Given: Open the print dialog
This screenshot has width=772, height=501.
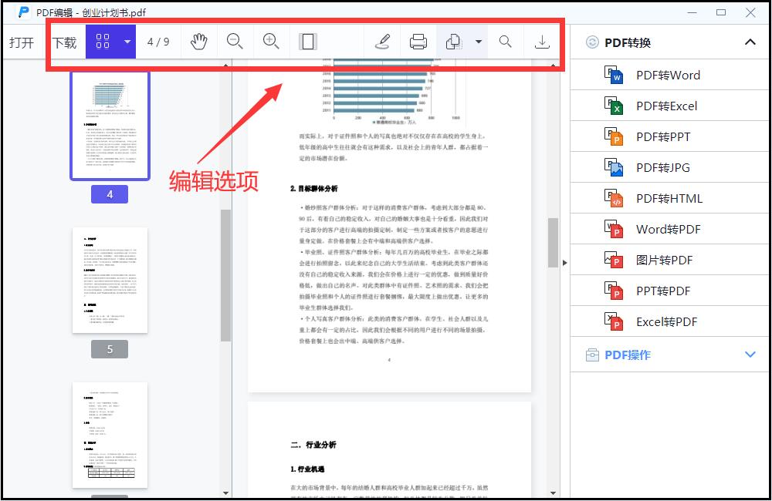Looking at the screenshot, I should point(418,42).
